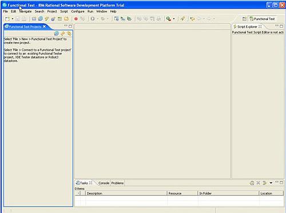Switch to the Console tab
Image resolution: width=286 pixels, height=213 pixels.
point(104,183)
